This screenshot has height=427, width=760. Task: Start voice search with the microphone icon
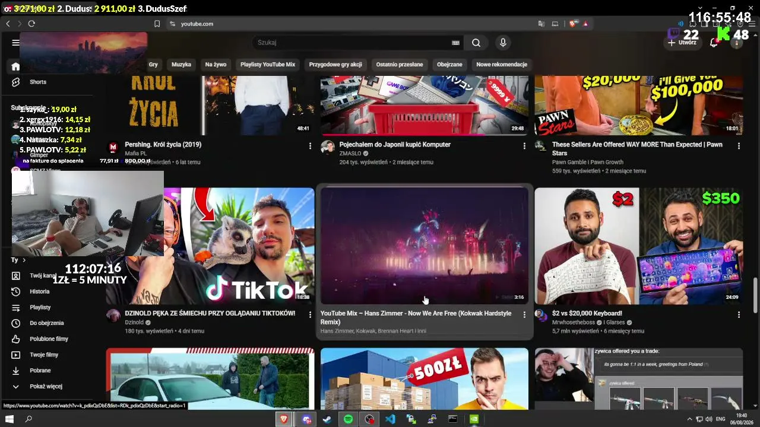point(503,43)
